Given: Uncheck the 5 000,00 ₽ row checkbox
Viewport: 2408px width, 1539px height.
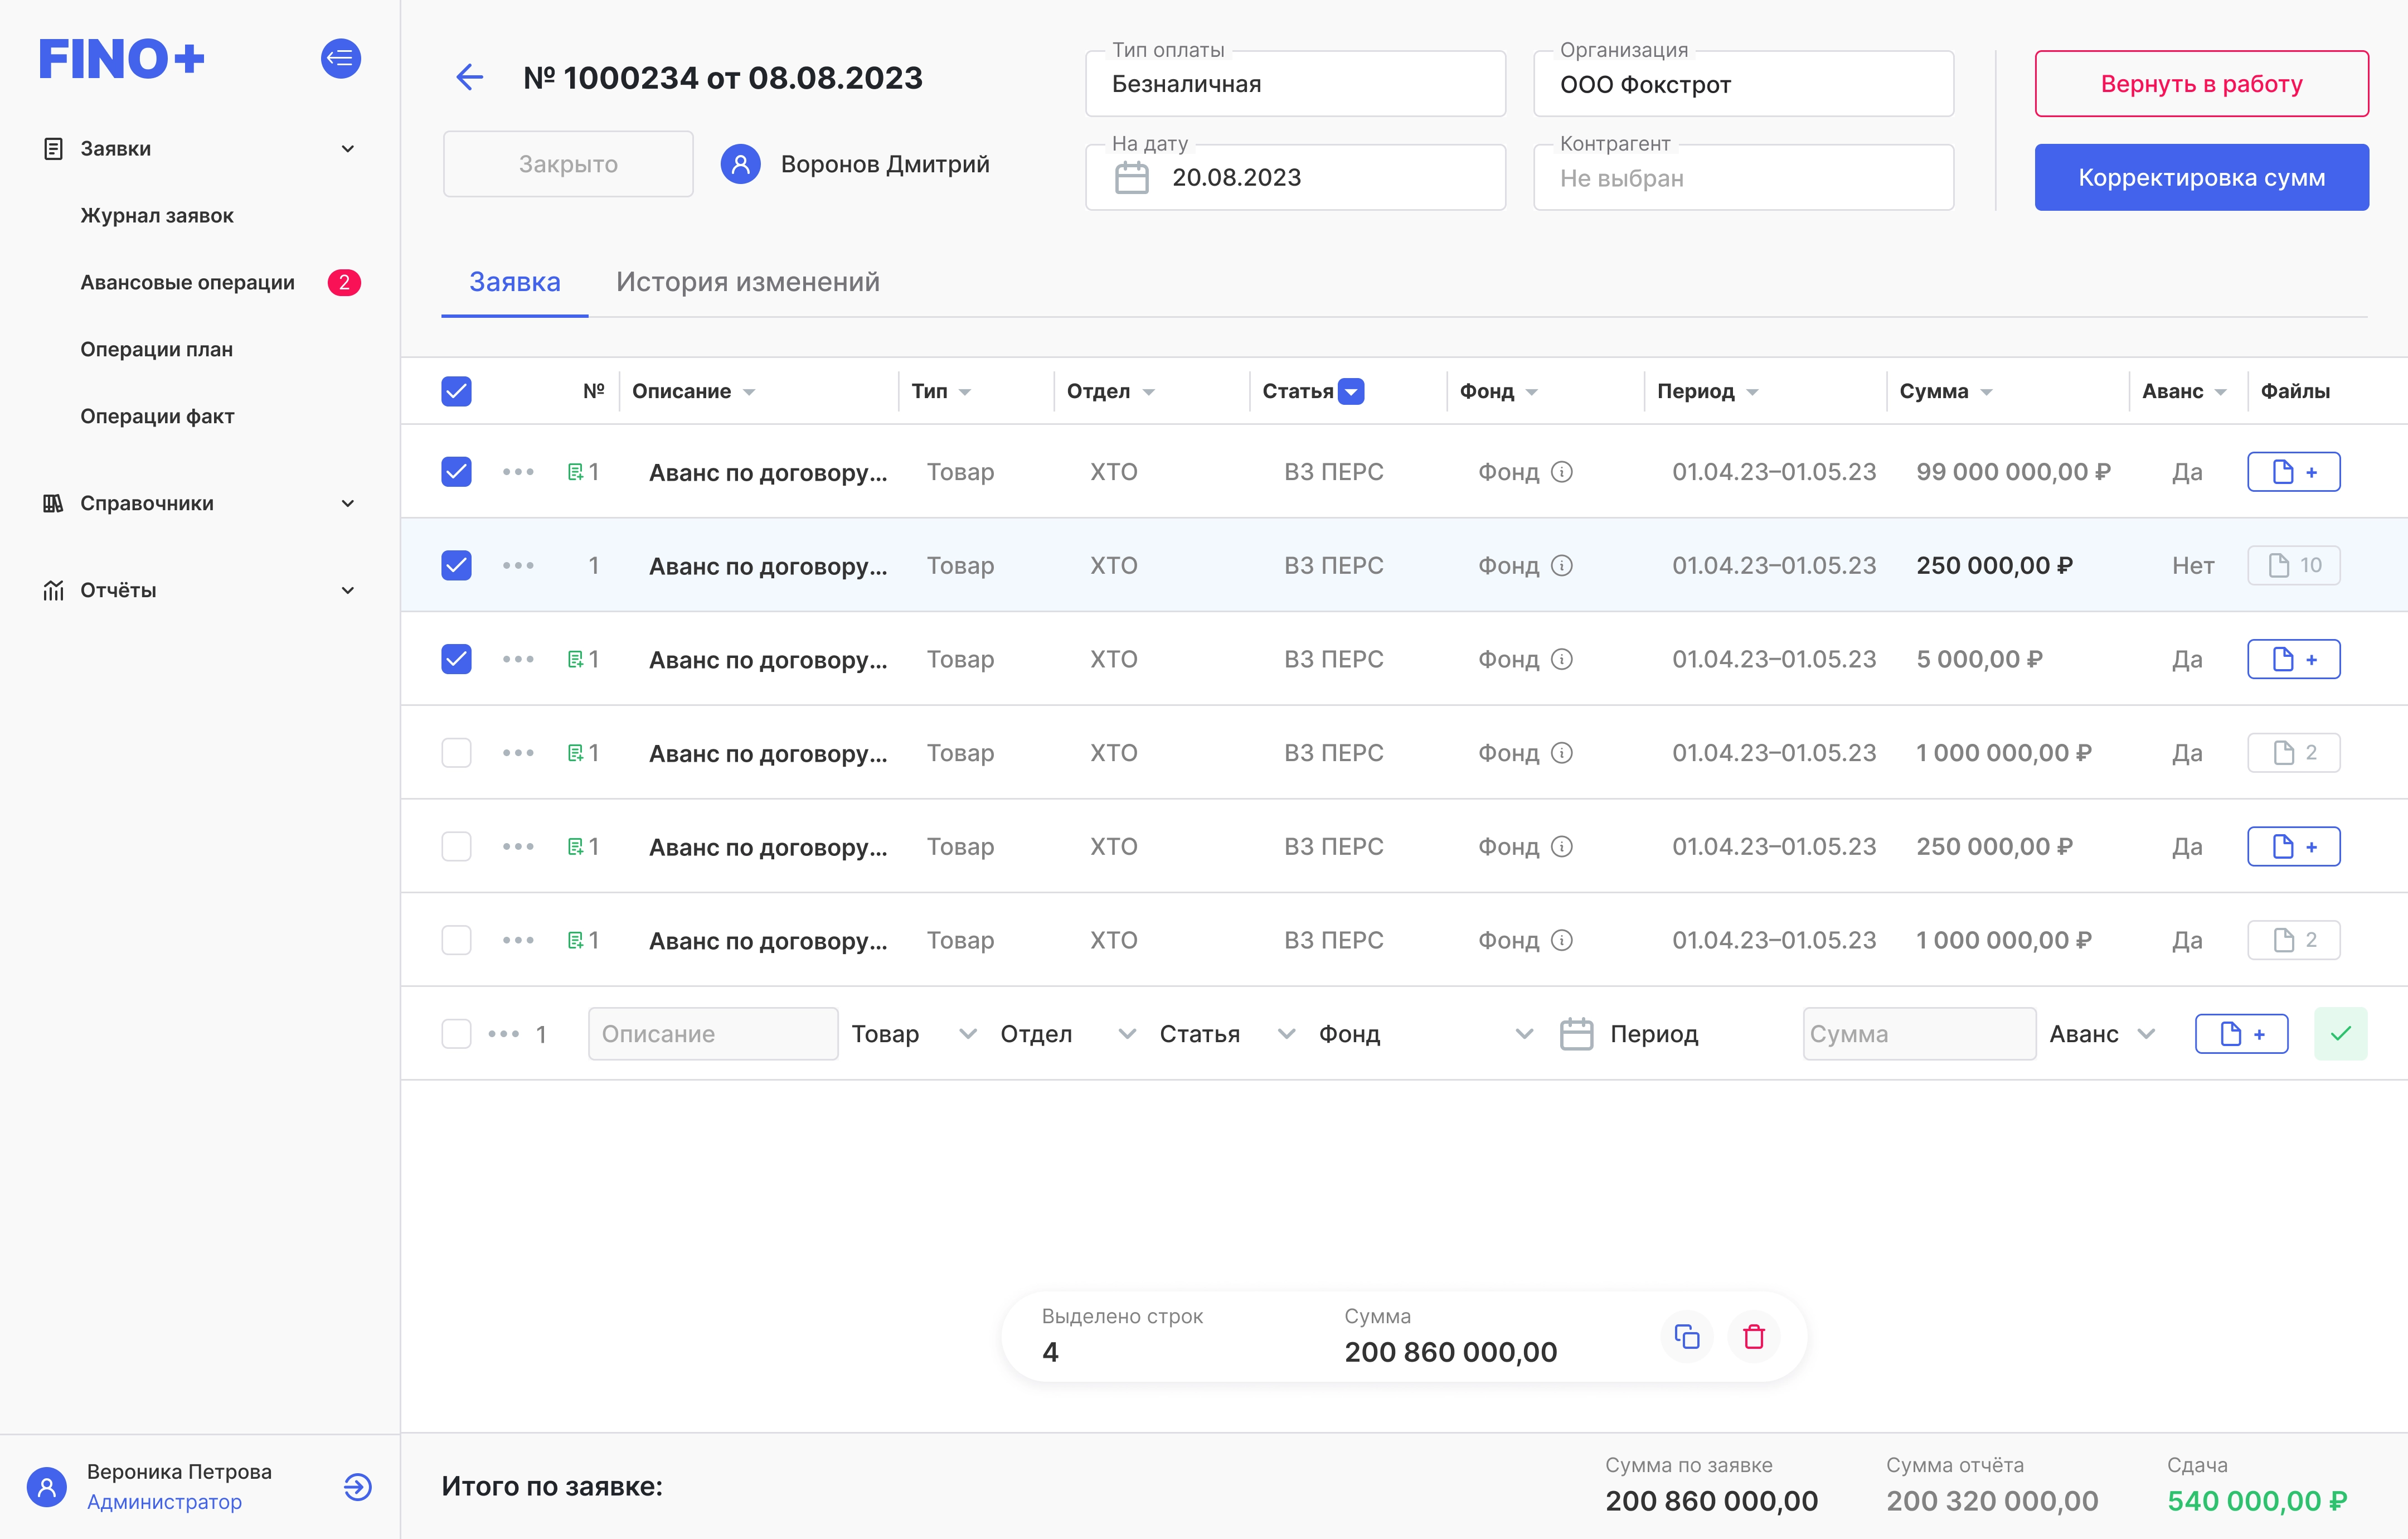Looking at the screenshot, I should 456,659.
